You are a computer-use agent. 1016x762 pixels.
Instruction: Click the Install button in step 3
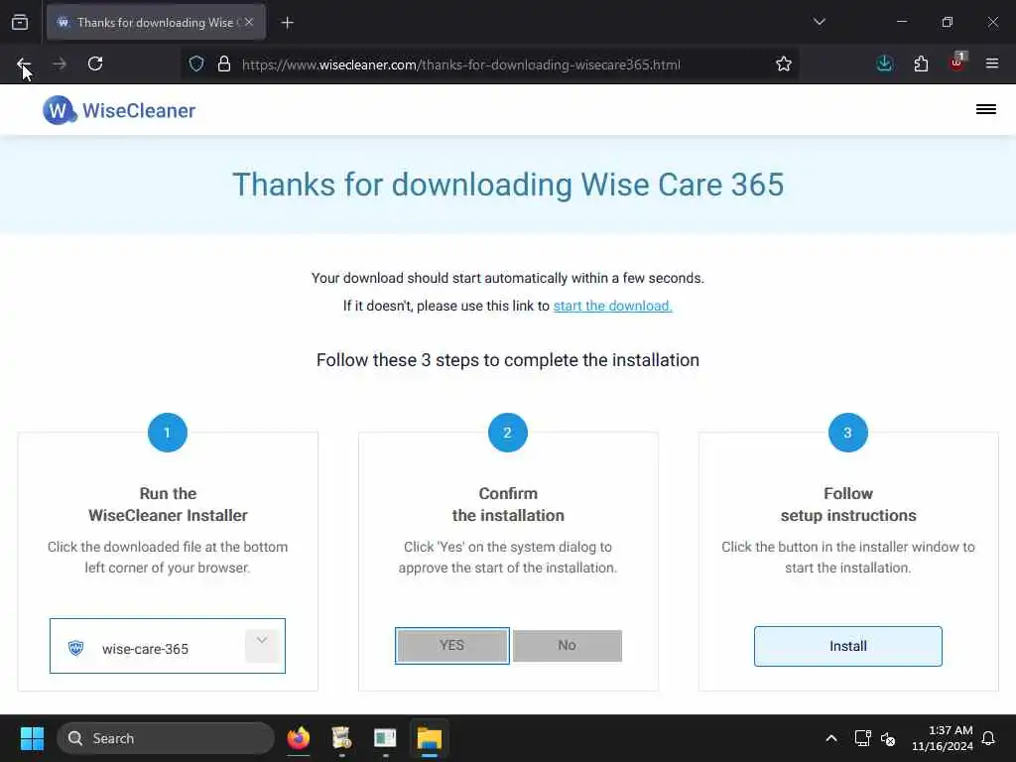847,646
